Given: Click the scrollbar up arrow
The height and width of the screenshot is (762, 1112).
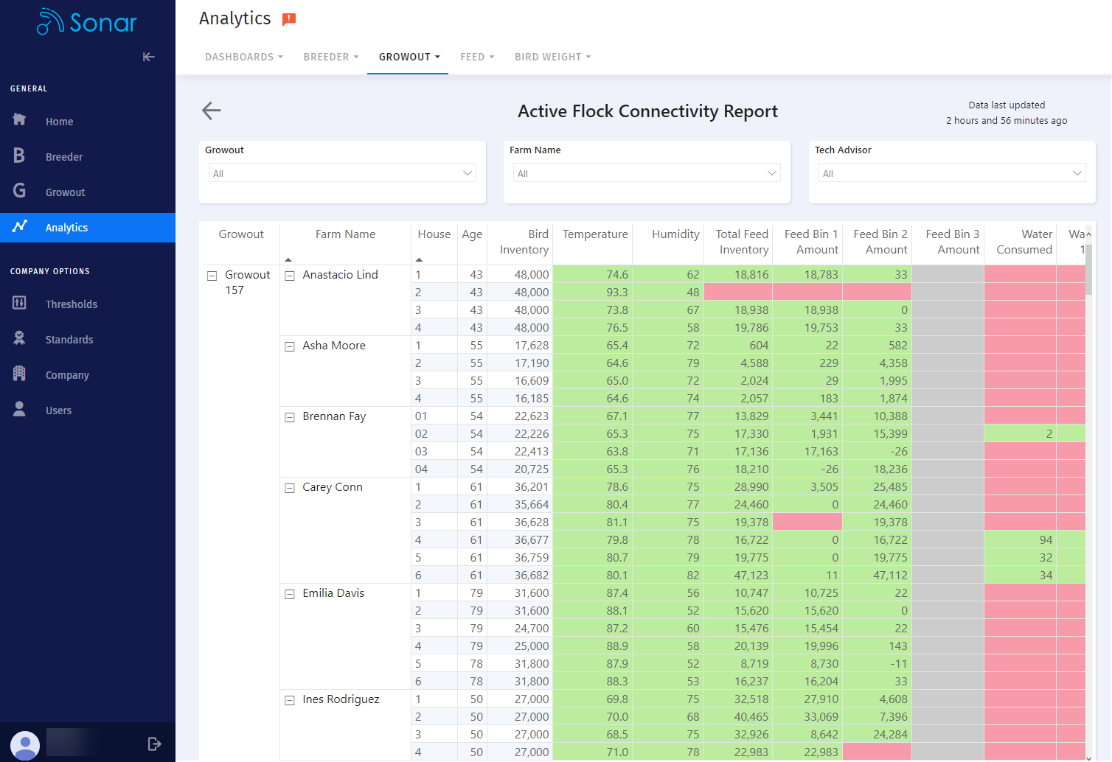Looking at the screenshot, I should tap(1088, 234).
